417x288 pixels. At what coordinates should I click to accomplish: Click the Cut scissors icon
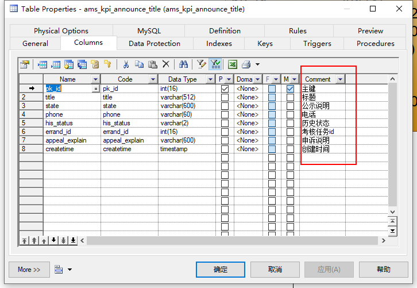click(126, 64)
